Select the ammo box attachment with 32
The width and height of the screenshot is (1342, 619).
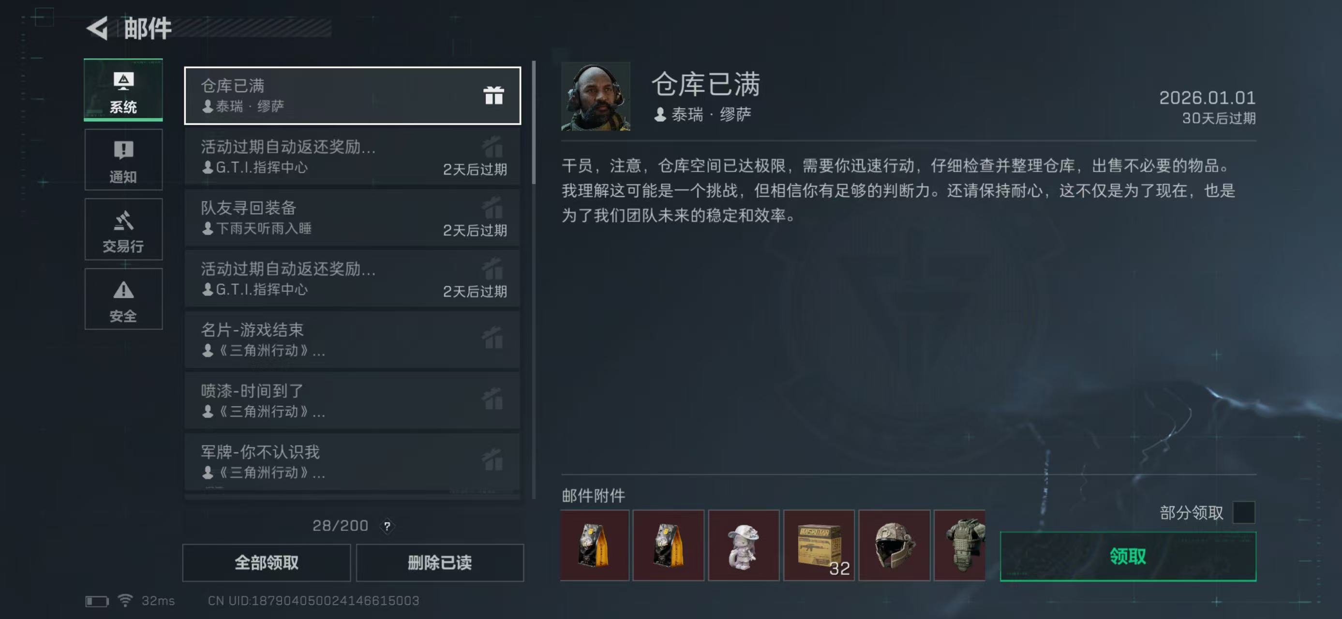[x=819, y=545]
